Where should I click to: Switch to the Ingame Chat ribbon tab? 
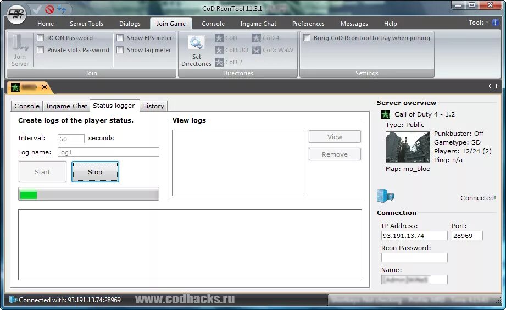[258, 24]
